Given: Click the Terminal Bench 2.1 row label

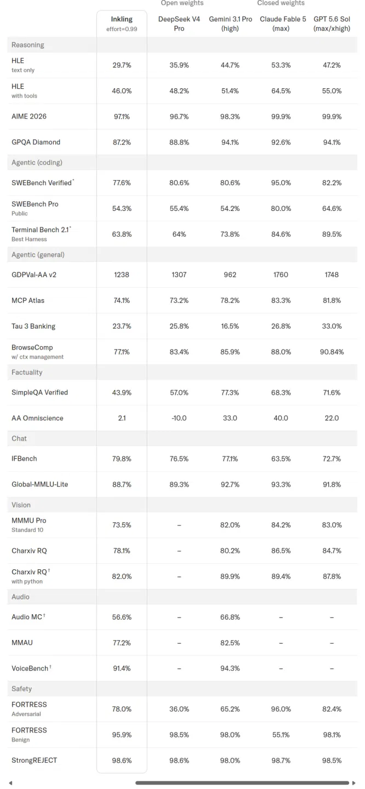Looking at the screenshot, I should click(42, 233).
